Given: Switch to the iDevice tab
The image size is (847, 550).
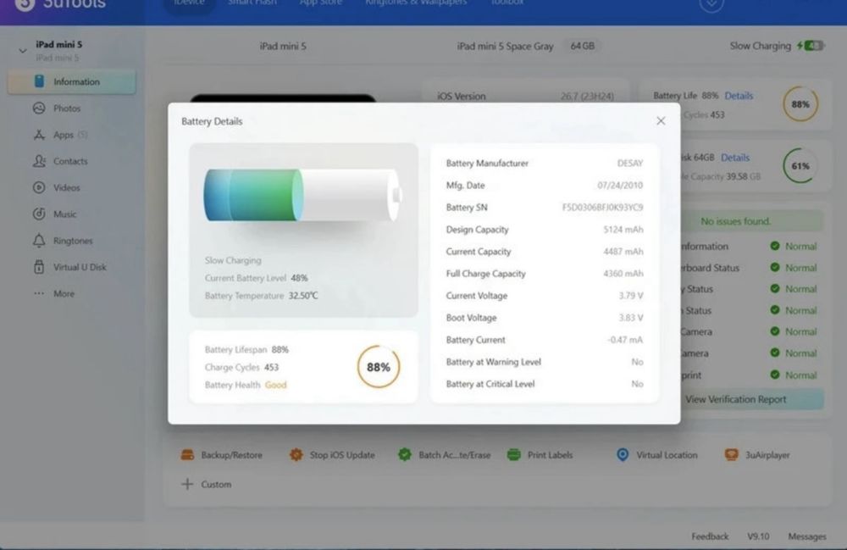Looking at the screenshot, I should tap(189, 3).
